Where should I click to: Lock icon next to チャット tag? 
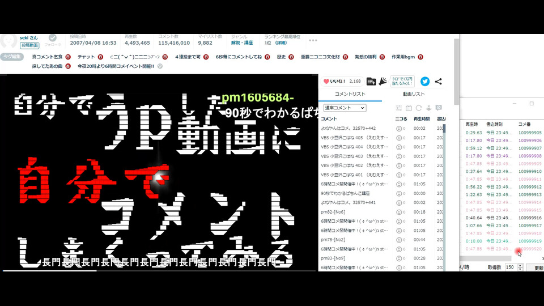pos(100,57)
